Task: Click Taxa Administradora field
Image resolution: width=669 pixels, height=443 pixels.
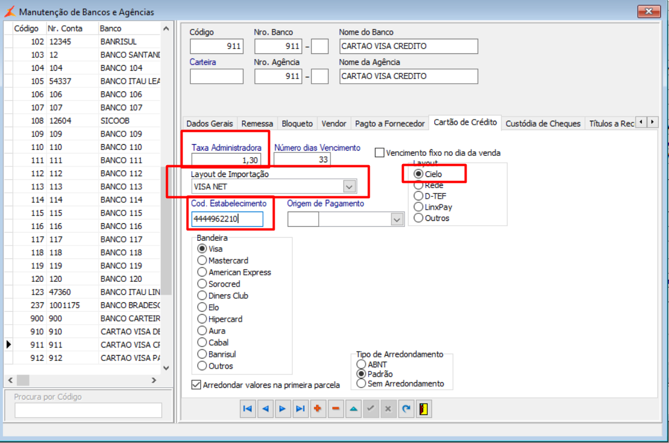Action: tap(226, 160)
